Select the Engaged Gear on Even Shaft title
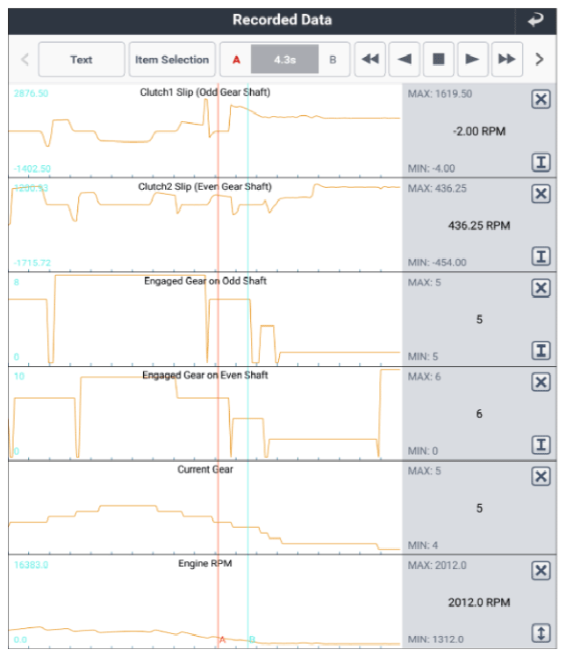This screenshot has width=566, height=657. click(x=205, y=375)
